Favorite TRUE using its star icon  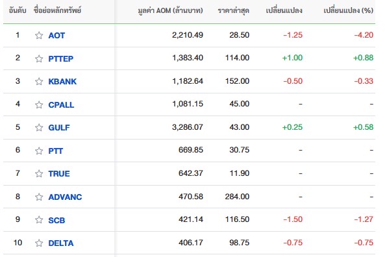[x=39, y=174]
